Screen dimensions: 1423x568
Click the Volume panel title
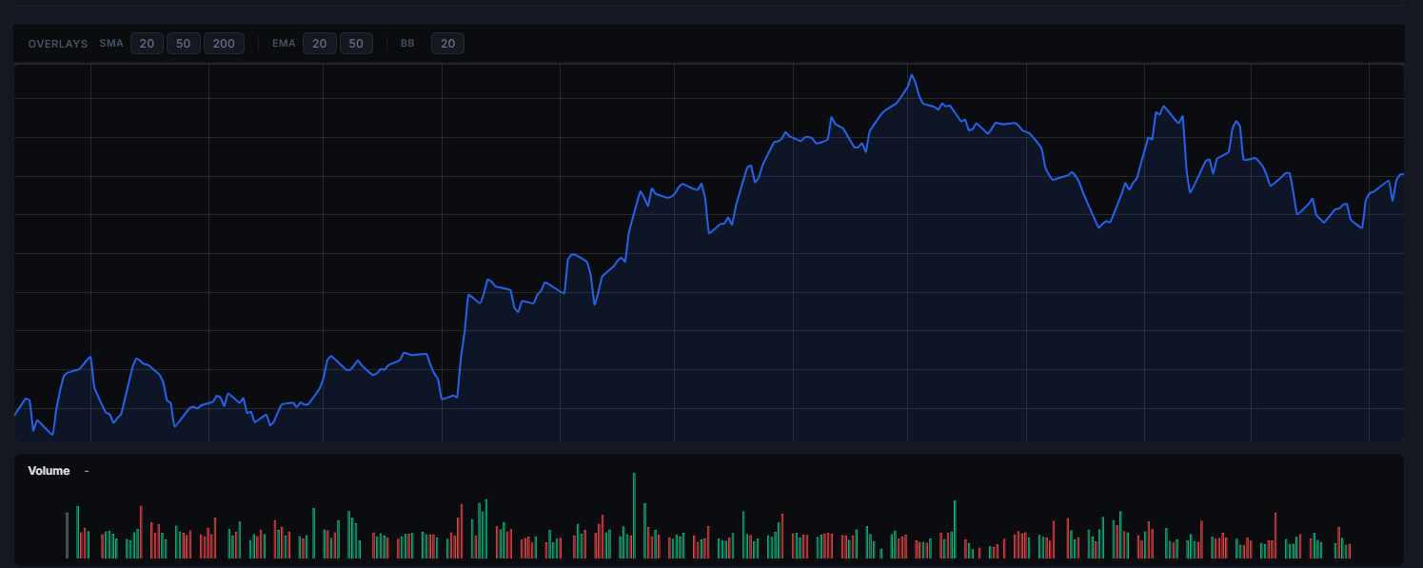(x=49, y=471)
